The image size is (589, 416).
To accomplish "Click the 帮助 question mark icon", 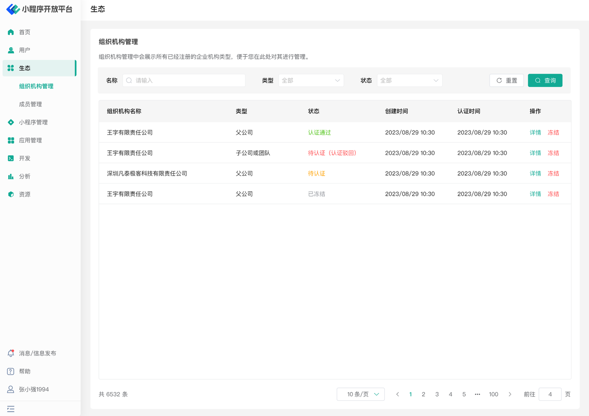I will [x=11, y=371].
